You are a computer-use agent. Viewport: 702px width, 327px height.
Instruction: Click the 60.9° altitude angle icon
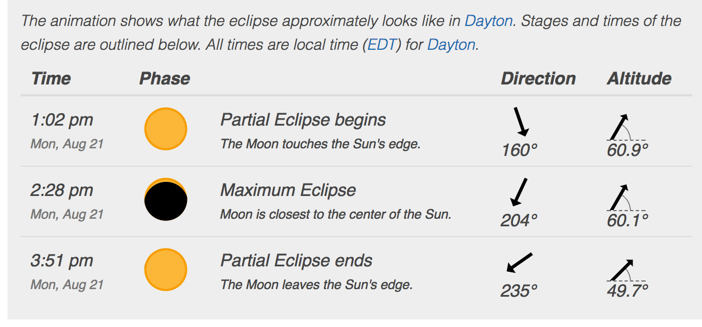point(626,127)
